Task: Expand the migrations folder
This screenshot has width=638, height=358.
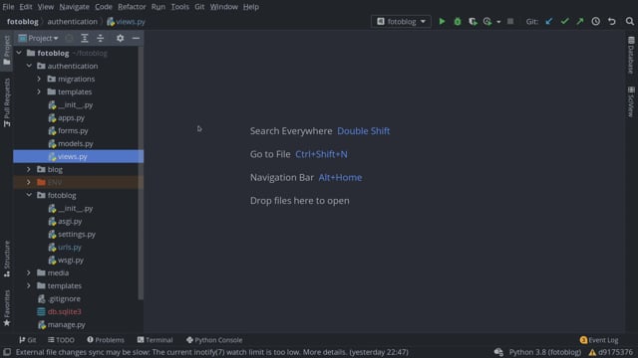Action: coord(39,79)
